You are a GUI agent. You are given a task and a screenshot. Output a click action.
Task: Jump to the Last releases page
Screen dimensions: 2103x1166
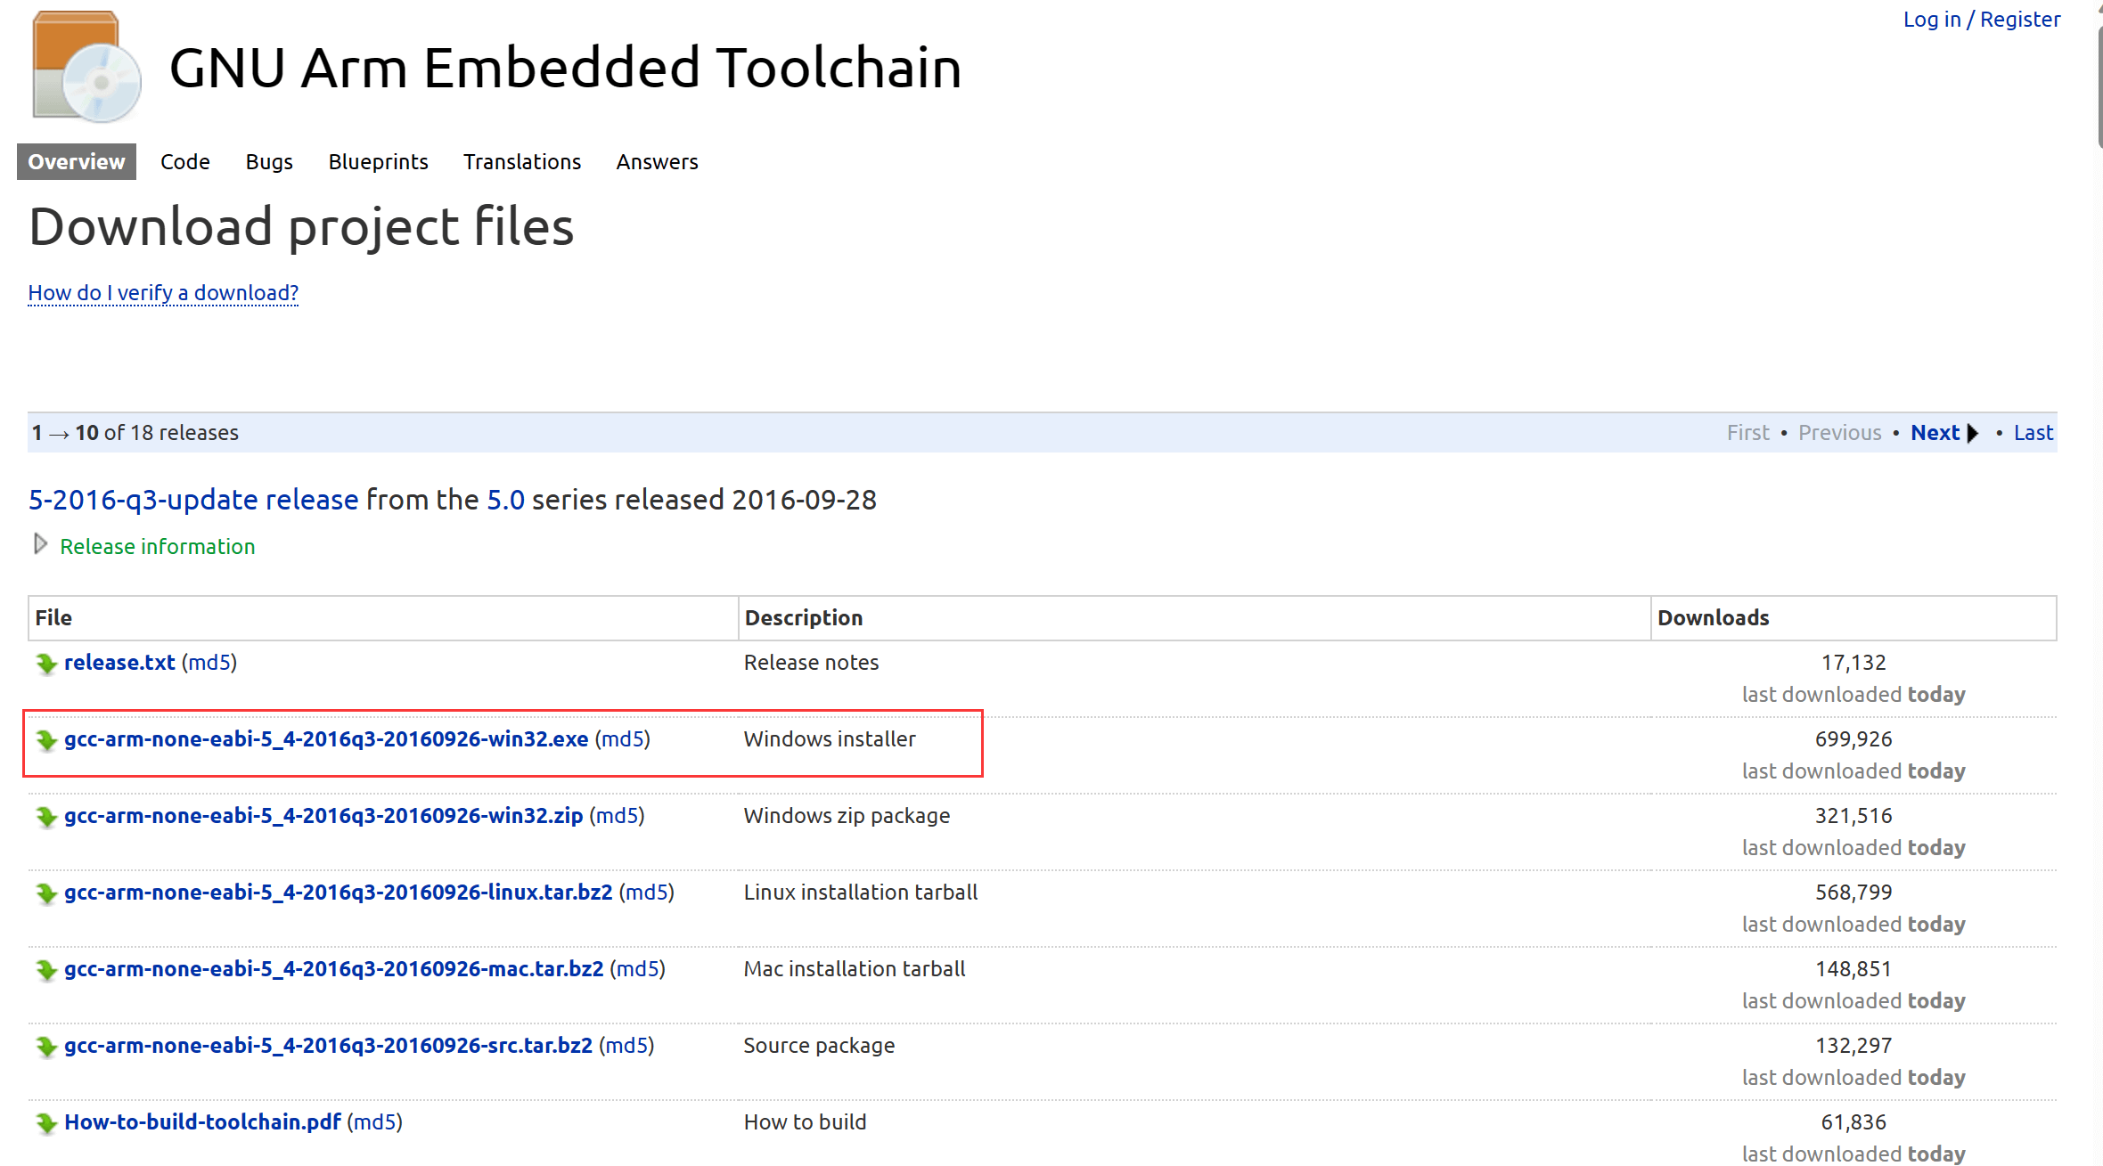click(2033, 433)
